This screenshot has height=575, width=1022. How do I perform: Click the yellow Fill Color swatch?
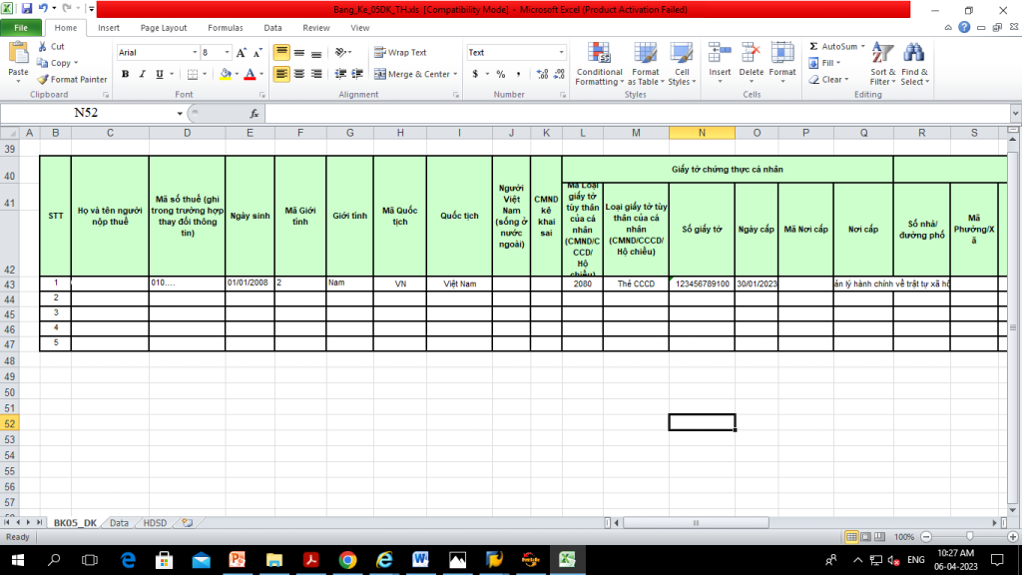tap(226, 74)
